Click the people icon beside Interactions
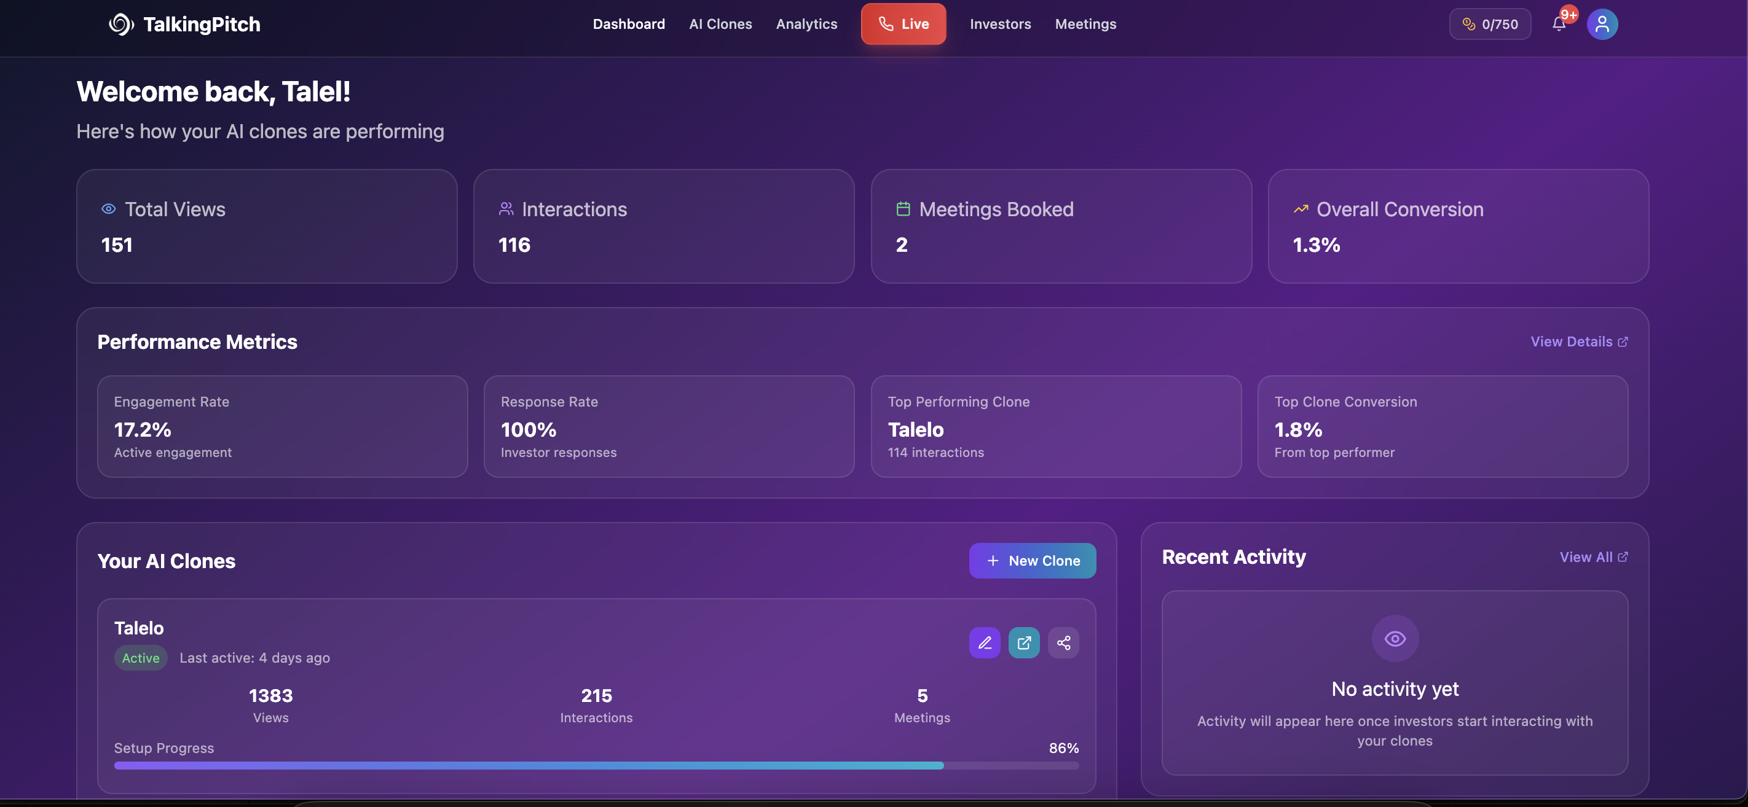This screenshot has height=807, width=1748. [506, 209]
